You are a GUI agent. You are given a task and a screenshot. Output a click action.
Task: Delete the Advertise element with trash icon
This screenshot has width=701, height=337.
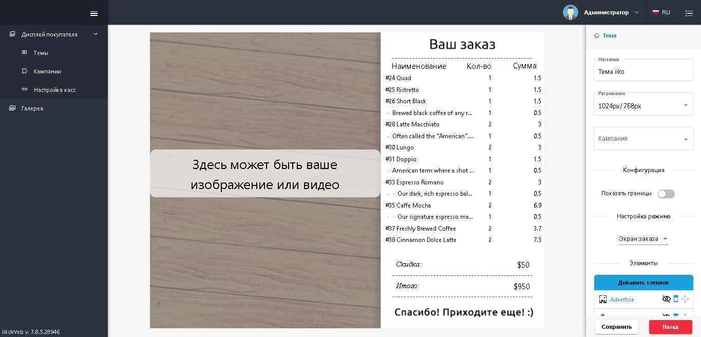point(676,299)
